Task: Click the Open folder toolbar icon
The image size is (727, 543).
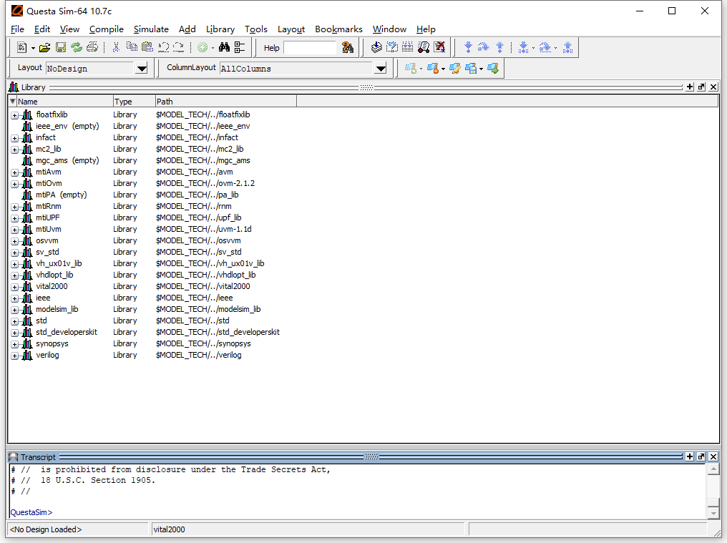Action: tap(44, 47)
